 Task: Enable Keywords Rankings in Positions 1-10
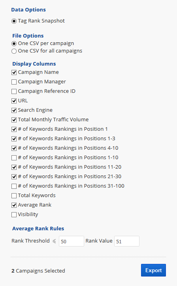click(14, 158)
